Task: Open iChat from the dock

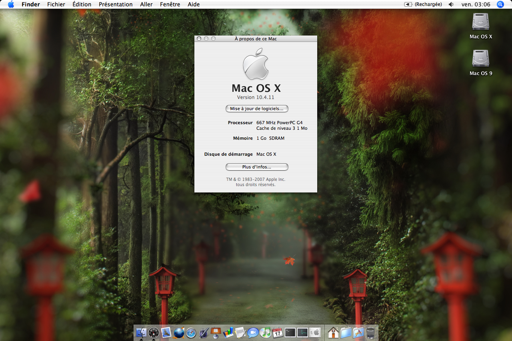Action: point(253,332)
